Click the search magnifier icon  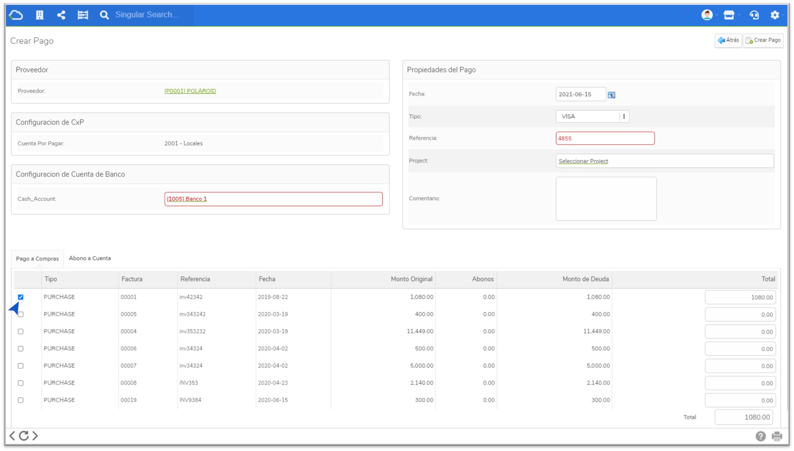pyautogui.click(x=104, y=15)
